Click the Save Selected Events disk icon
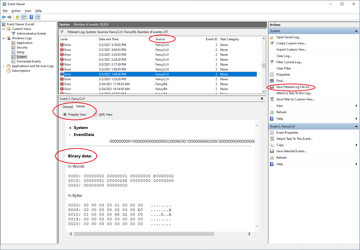 click(272, 151)
